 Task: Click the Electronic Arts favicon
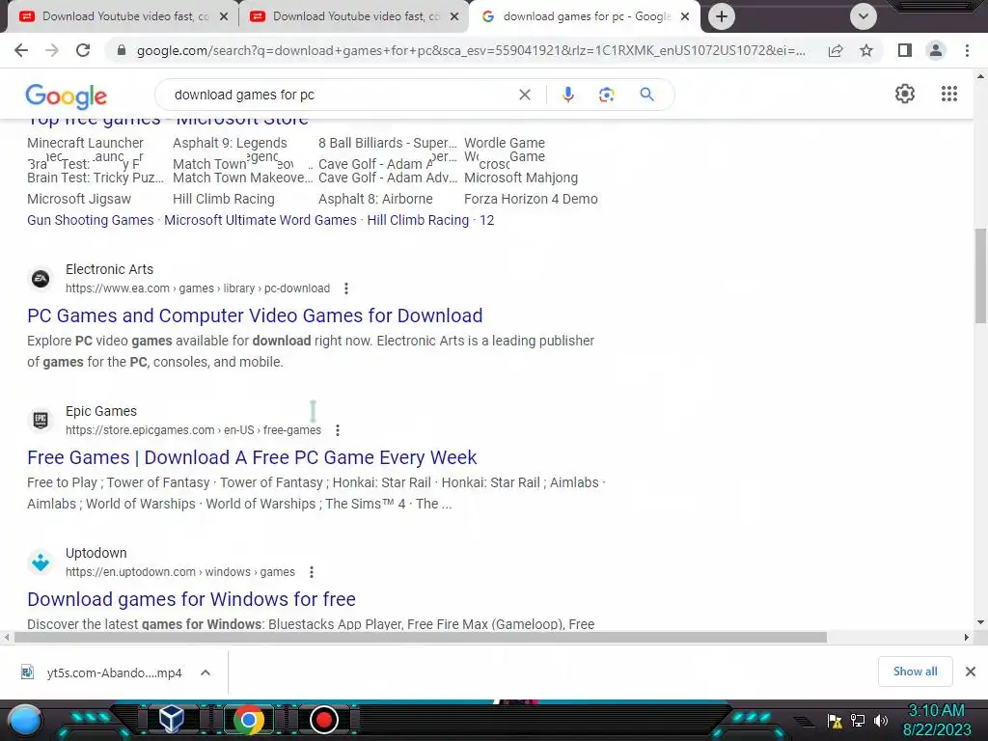pyautogui.click(x=41, y=279)
